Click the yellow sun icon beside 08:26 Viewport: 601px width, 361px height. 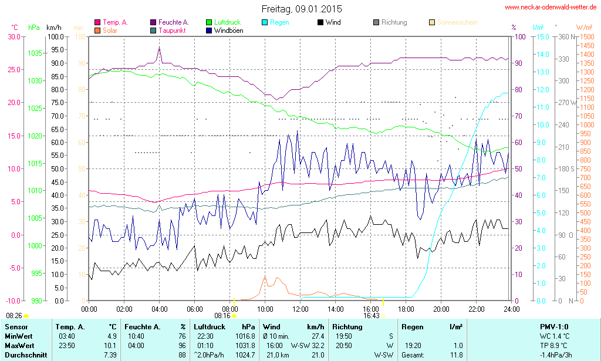(x=26, y=316)
